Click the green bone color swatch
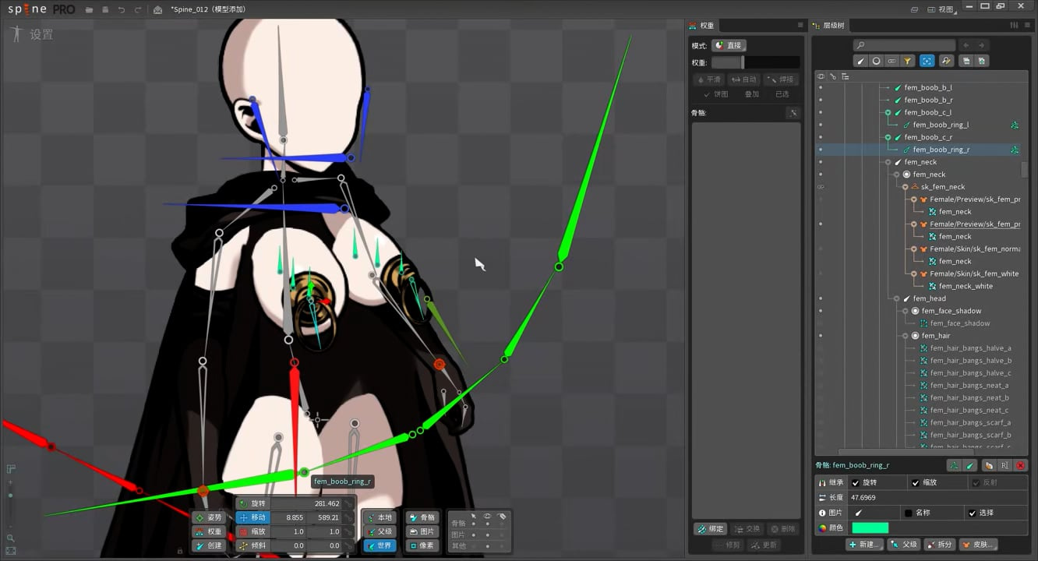 (x=870, y=527)
